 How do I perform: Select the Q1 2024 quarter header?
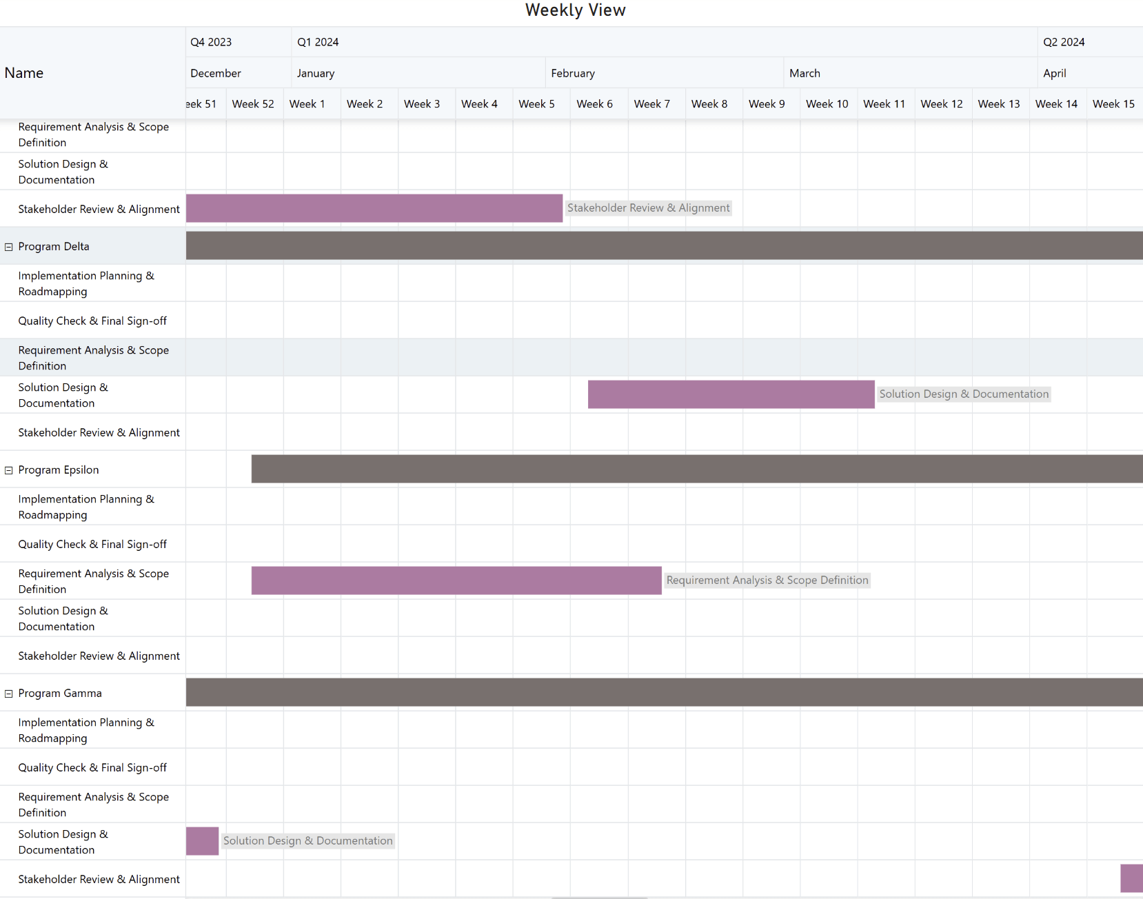click(x=318, y=42)
